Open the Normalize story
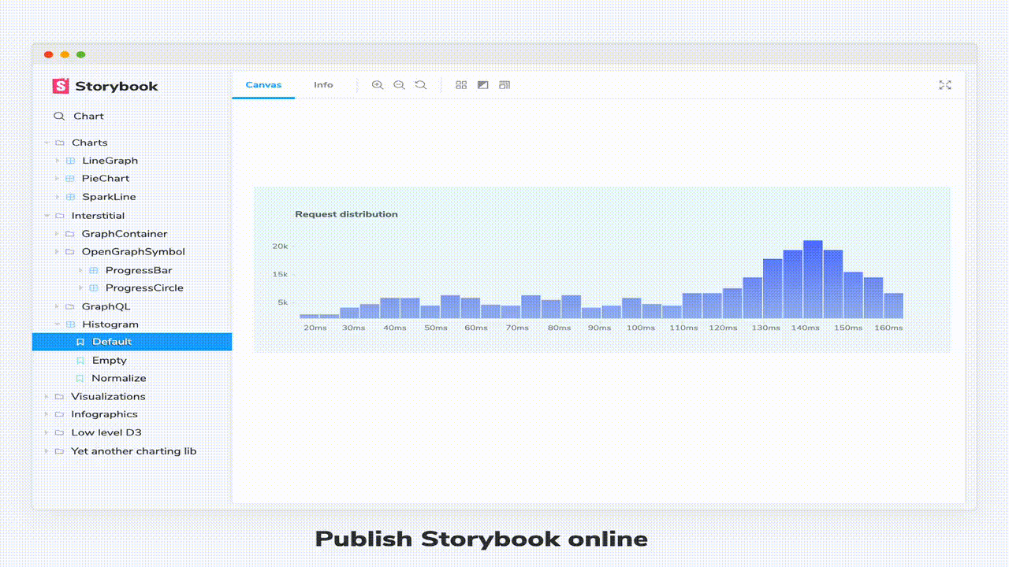 (x=119, y=378)
